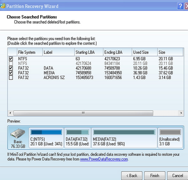This screenshot has width=188, height=180.
Task: Check the ACRONIS SZ partition checkbox
Action: point(11,77)
